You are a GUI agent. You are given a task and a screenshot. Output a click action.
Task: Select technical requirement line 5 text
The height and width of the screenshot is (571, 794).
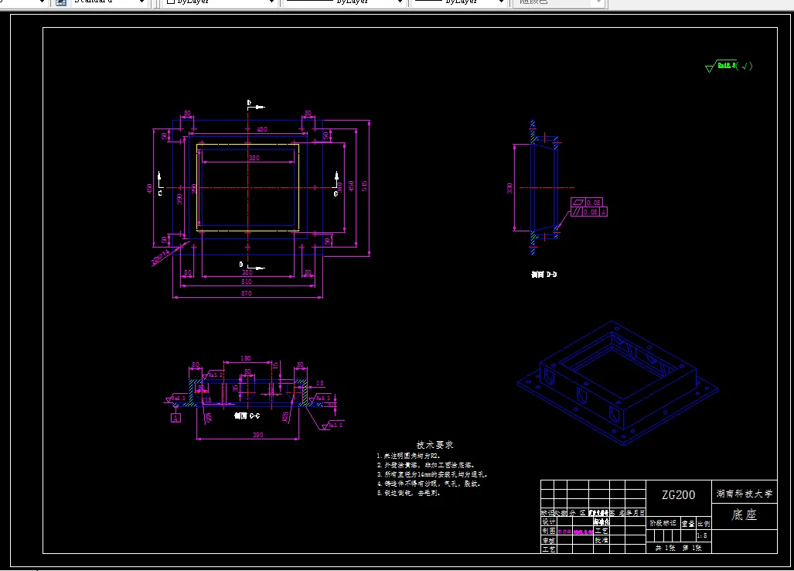pos(409,493)
